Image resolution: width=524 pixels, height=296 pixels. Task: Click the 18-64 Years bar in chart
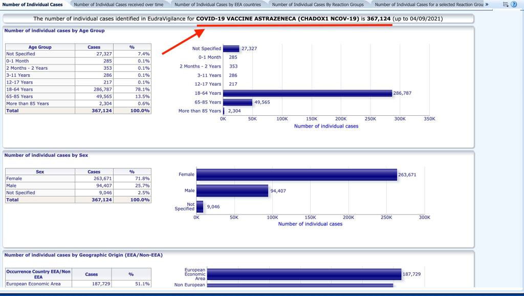pyautogui.click(x=307, y=93)
